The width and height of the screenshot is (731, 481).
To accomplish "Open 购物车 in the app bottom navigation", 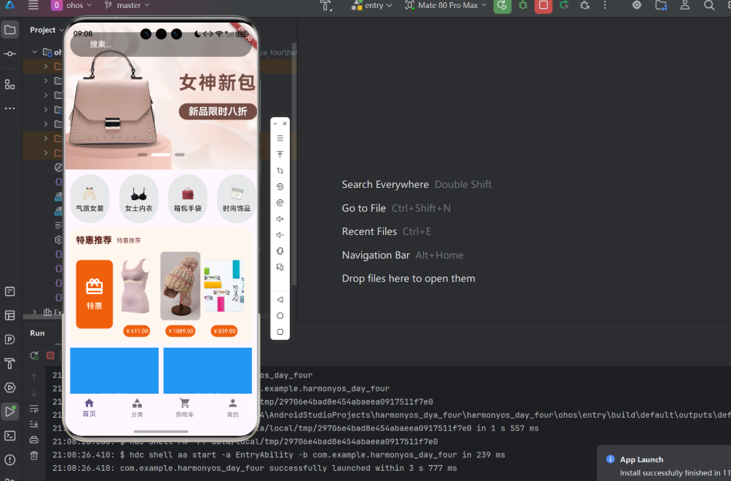I will [x=185, y=408].
